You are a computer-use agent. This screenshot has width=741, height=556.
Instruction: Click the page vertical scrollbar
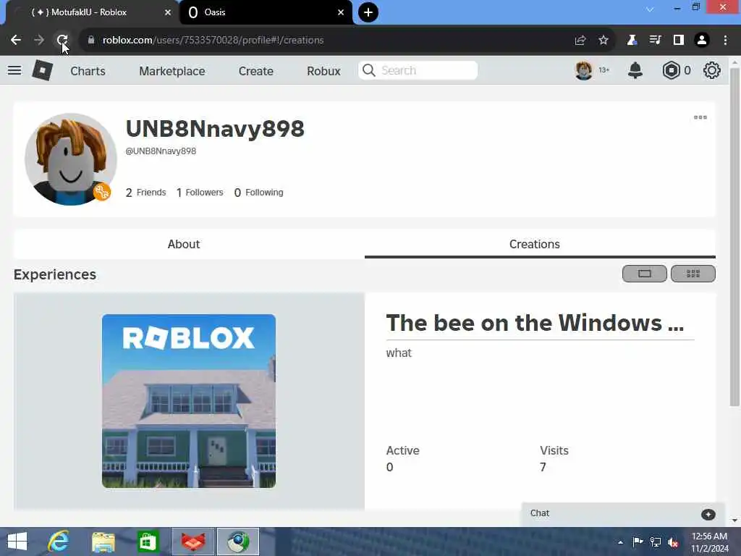tap(734, 237)
